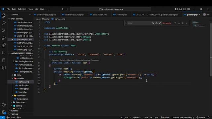Open the Run menu
The image size is (212, 119).
pyautogui.click(x=42, y=9)
